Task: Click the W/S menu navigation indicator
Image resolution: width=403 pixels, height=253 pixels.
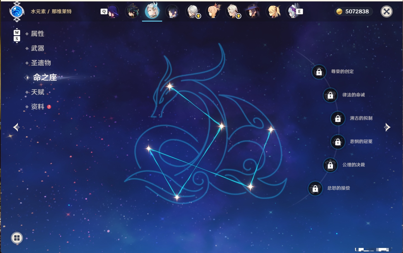Action: click(x=17, y=36)
